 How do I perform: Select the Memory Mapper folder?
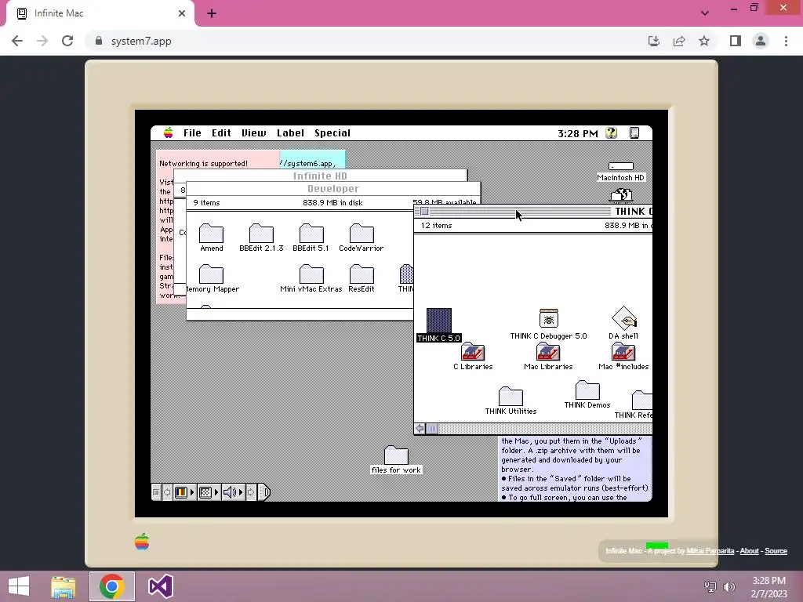click(212, 274)
